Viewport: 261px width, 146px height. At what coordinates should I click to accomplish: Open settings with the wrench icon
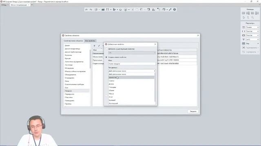point(170,10)
